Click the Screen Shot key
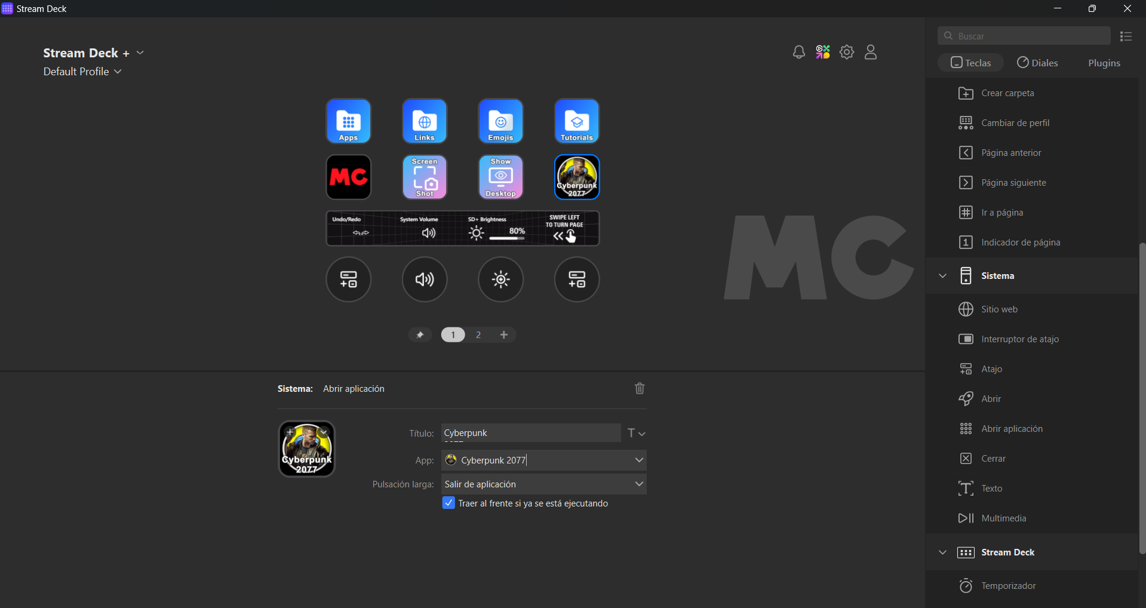This screenshot has width=1146, height=608. (424, 177)
